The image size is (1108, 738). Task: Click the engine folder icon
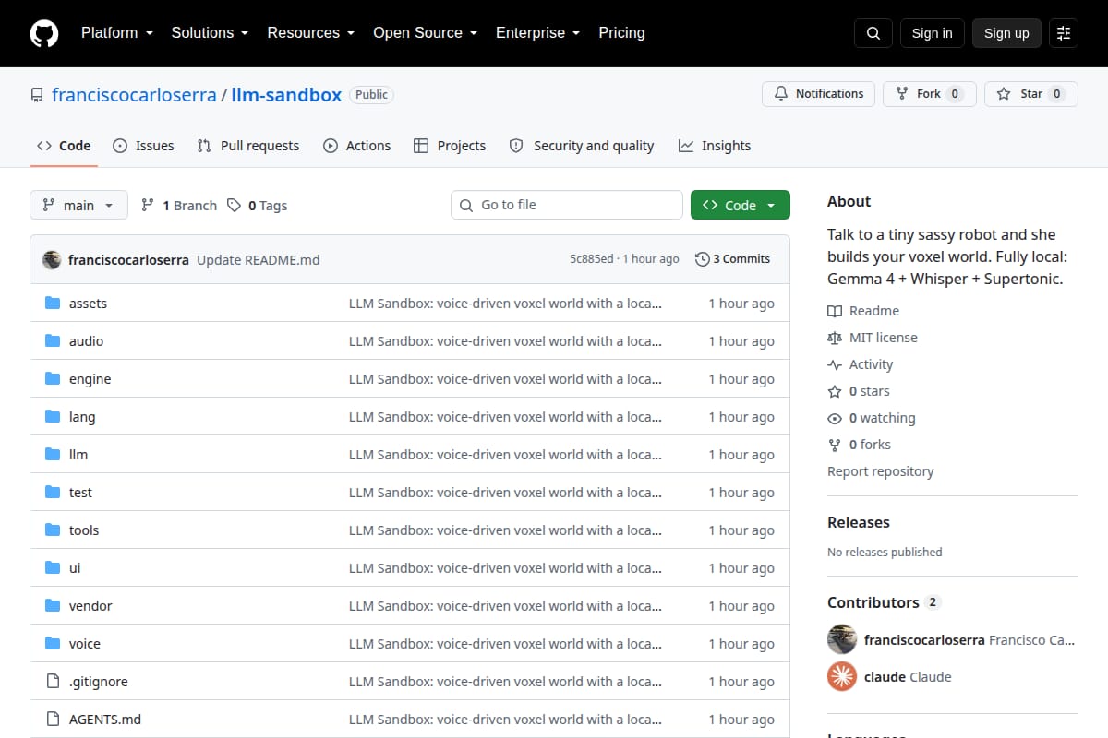[53, 379]
